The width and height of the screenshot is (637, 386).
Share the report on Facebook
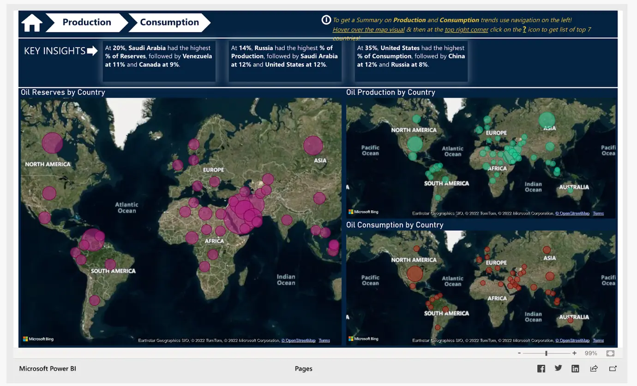[x=541, y=368]
